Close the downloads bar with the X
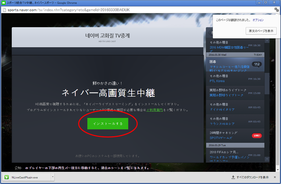 click(x=275, y=177)
